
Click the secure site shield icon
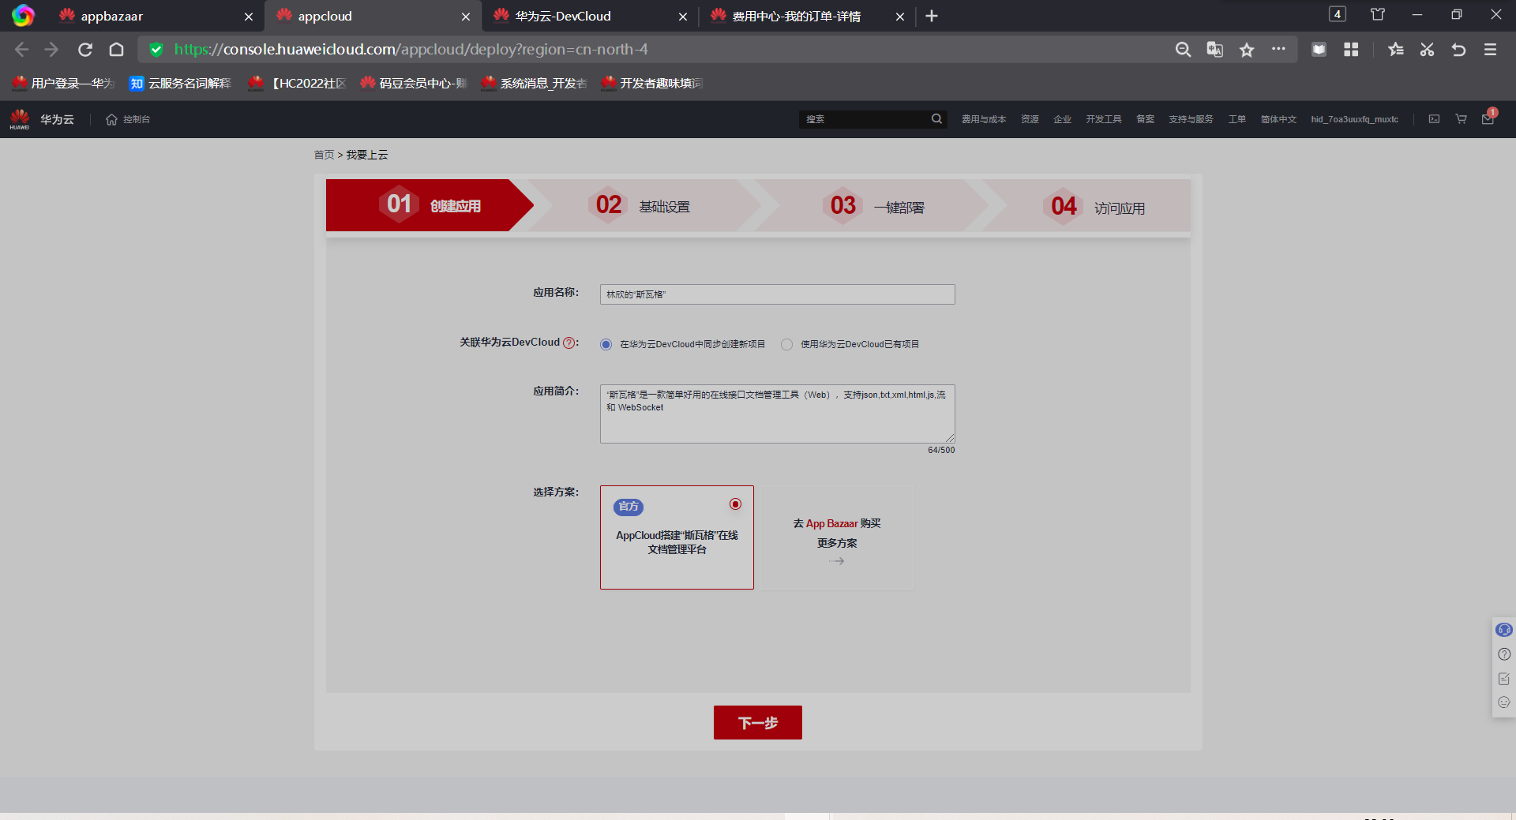pyautogui.click(x=156, y=50)
